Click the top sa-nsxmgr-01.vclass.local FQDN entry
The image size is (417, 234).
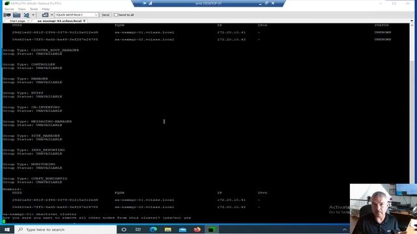point(145,32)
